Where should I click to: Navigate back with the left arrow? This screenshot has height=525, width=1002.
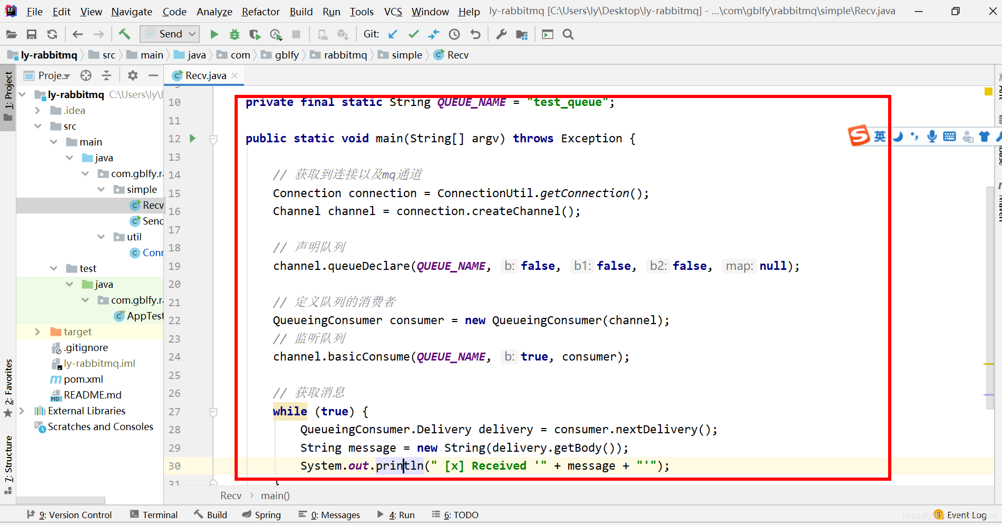(77, 34)
